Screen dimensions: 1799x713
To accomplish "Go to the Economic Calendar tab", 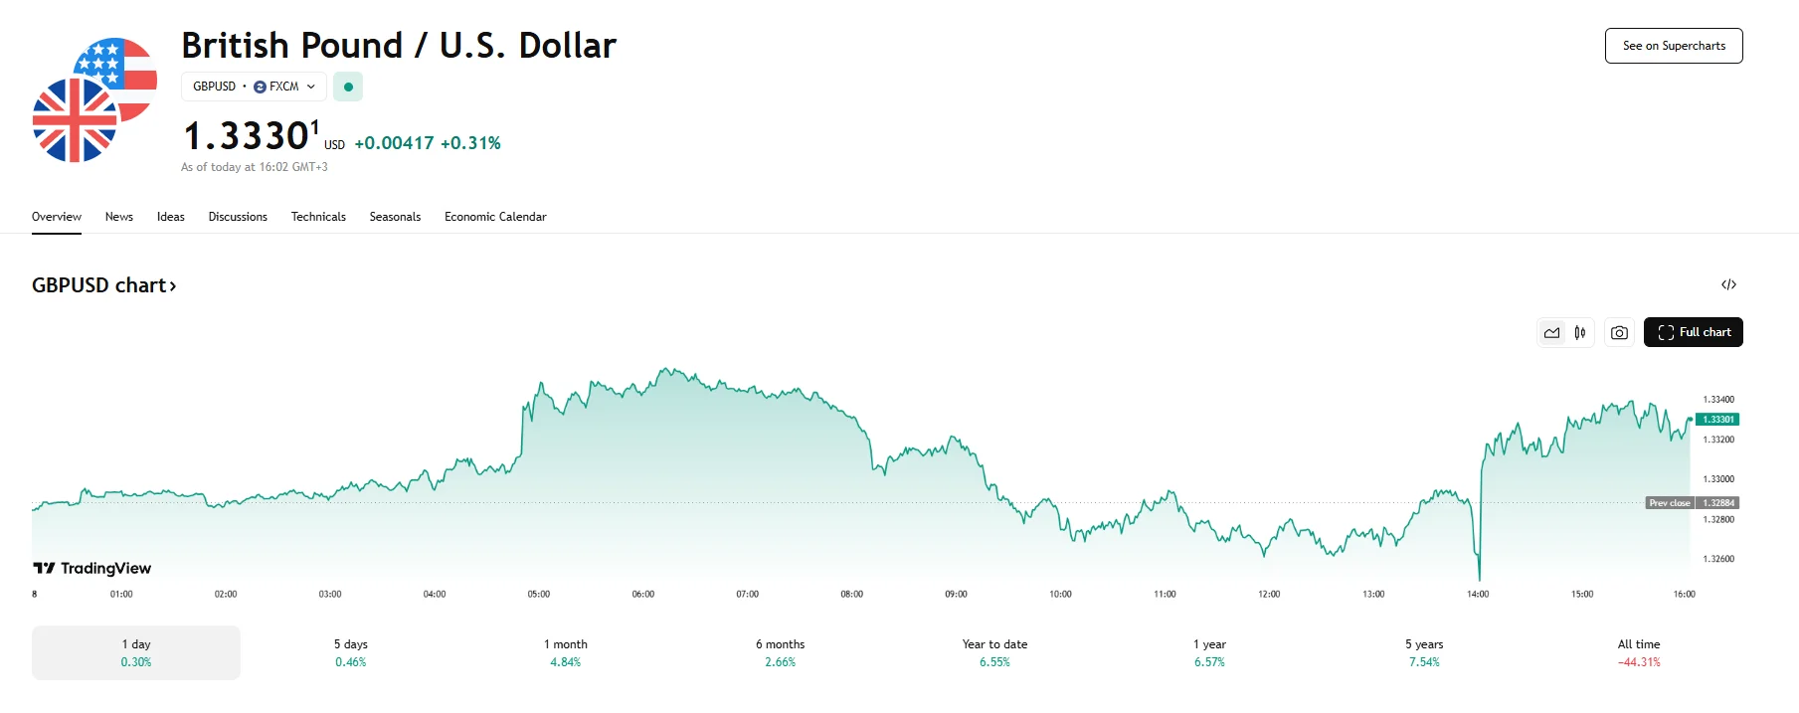I will [495, 217].
